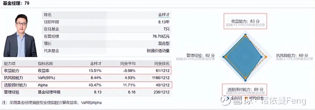Click the orange 平均分数 legend marker

246,98
